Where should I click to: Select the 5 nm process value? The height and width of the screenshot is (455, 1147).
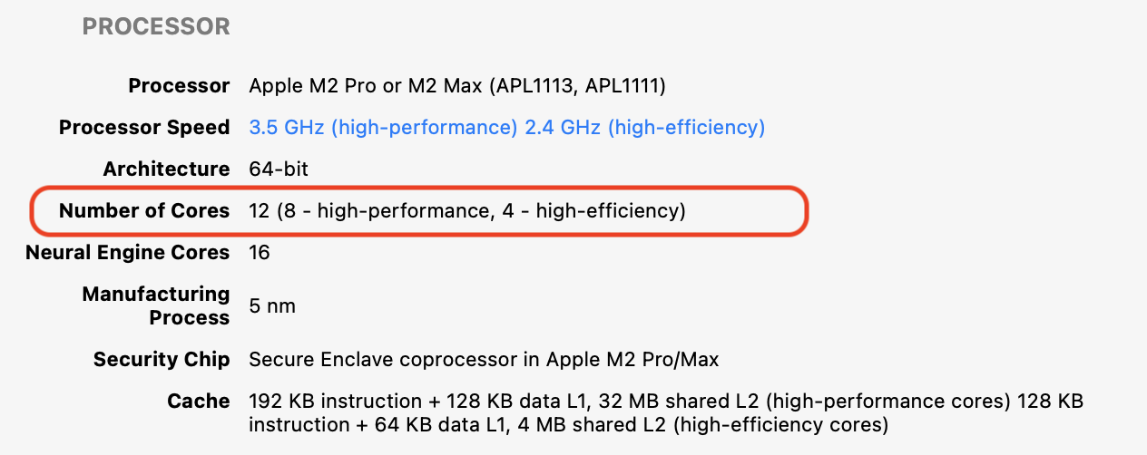pos(272,306)
